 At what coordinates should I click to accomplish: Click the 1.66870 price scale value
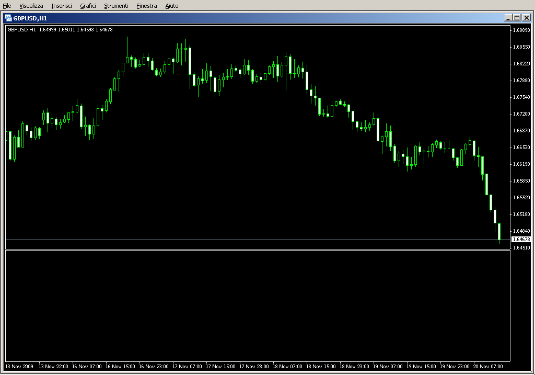[x=522, y=130]
